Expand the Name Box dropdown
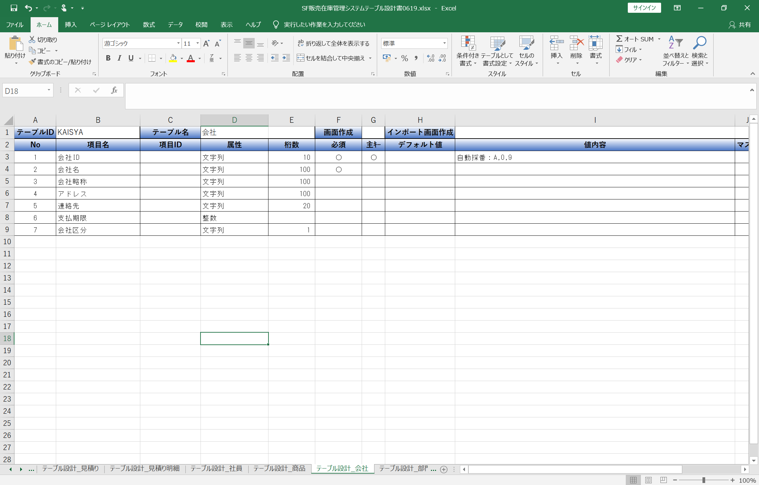The height and width of the screenshot is (485, 759). point(49,90)
